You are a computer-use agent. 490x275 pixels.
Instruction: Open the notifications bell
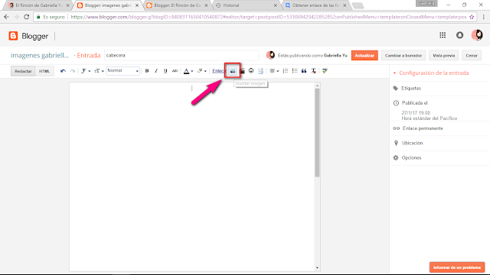[459, 35]
